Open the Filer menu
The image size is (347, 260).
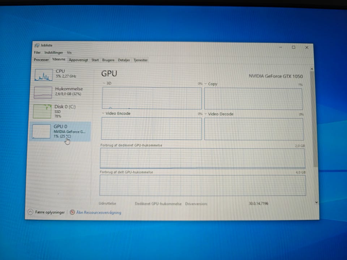37,52
